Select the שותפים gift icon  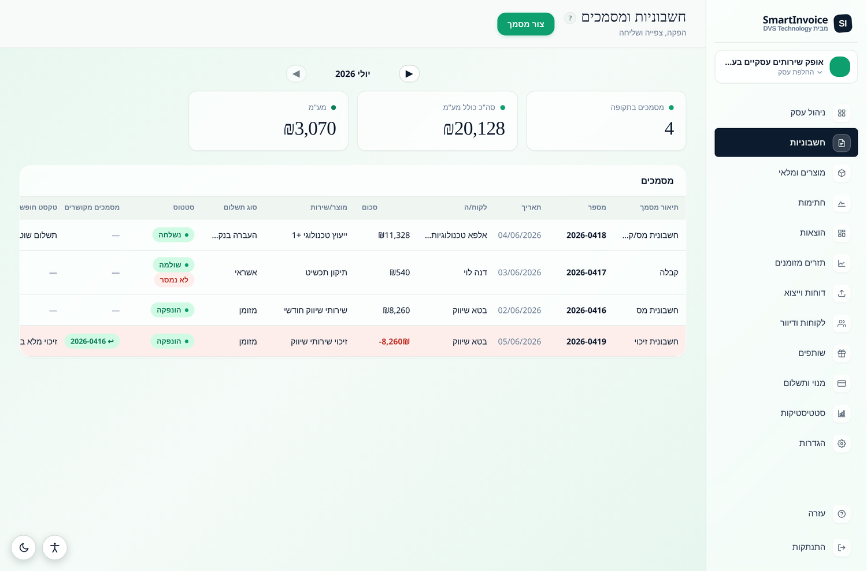click(842, 353)
